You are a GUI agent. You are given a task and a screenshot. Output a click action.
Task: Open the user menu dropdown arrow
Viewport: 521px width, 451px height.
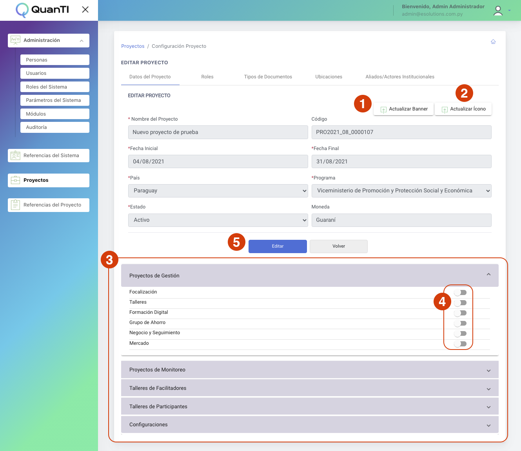(x=509, y=11)
